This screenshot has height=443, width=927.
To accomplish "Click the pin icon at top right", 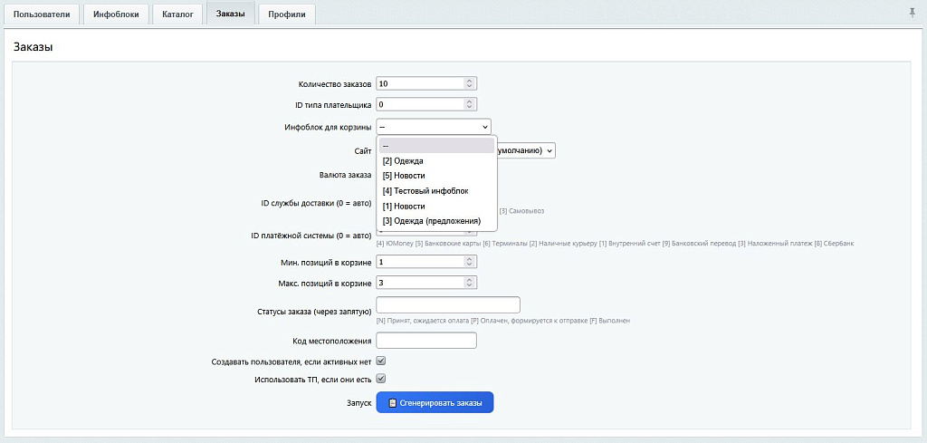I will click(x=912, y=13).
